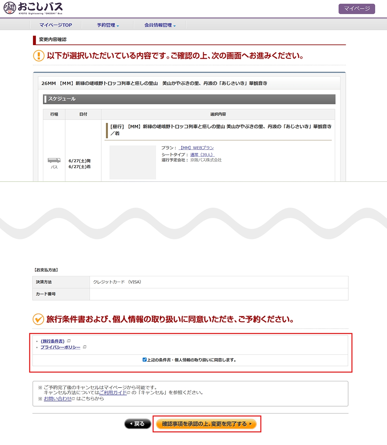Click 日付 column header
Image resolution: width=387 pixels, height=445 pixels.
click(x=83, y=114)
